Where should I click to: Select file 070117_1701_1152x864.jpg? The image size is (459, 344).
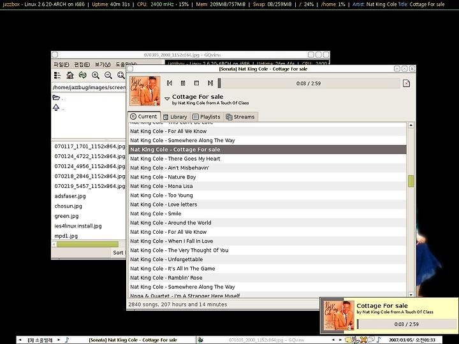pyautogui.click(x=90, y=147)
